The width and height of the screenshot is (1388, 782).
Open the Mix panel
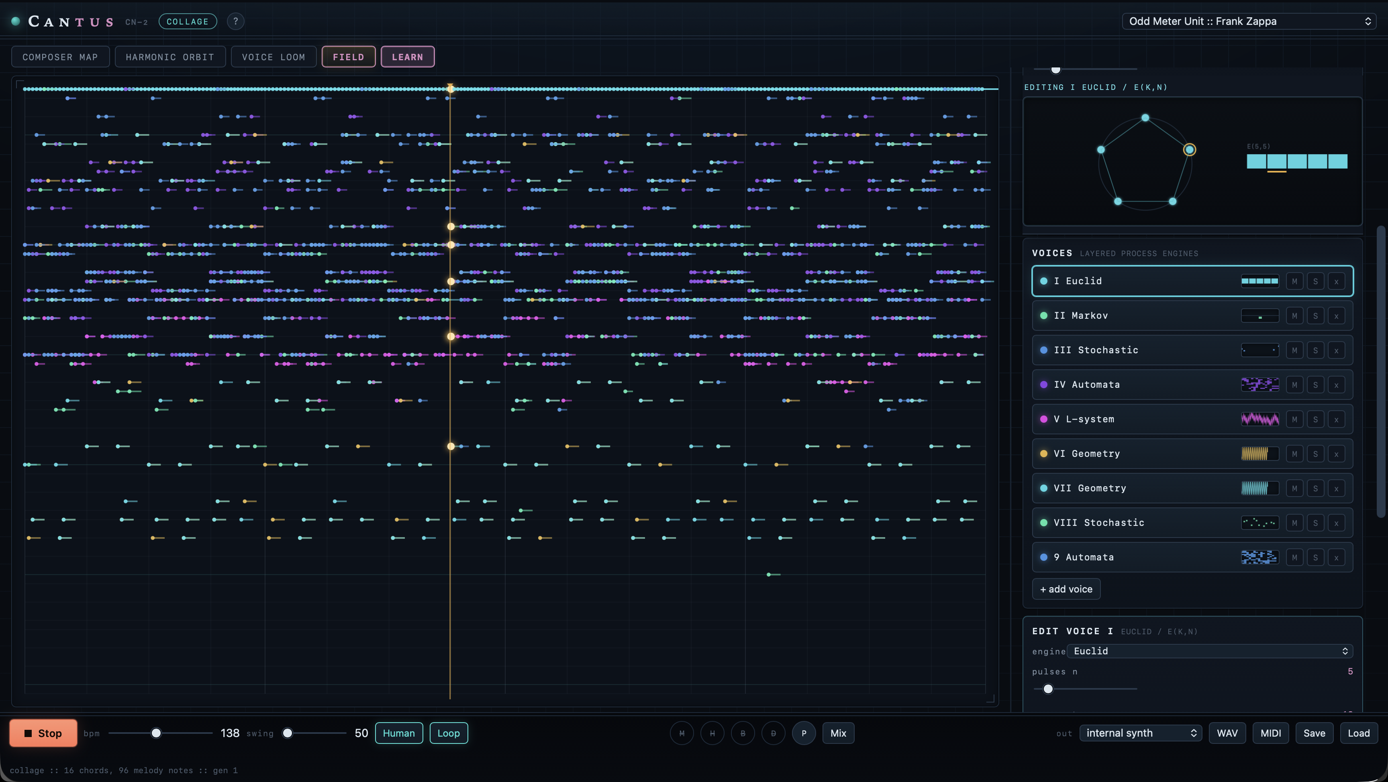[838, 733]
